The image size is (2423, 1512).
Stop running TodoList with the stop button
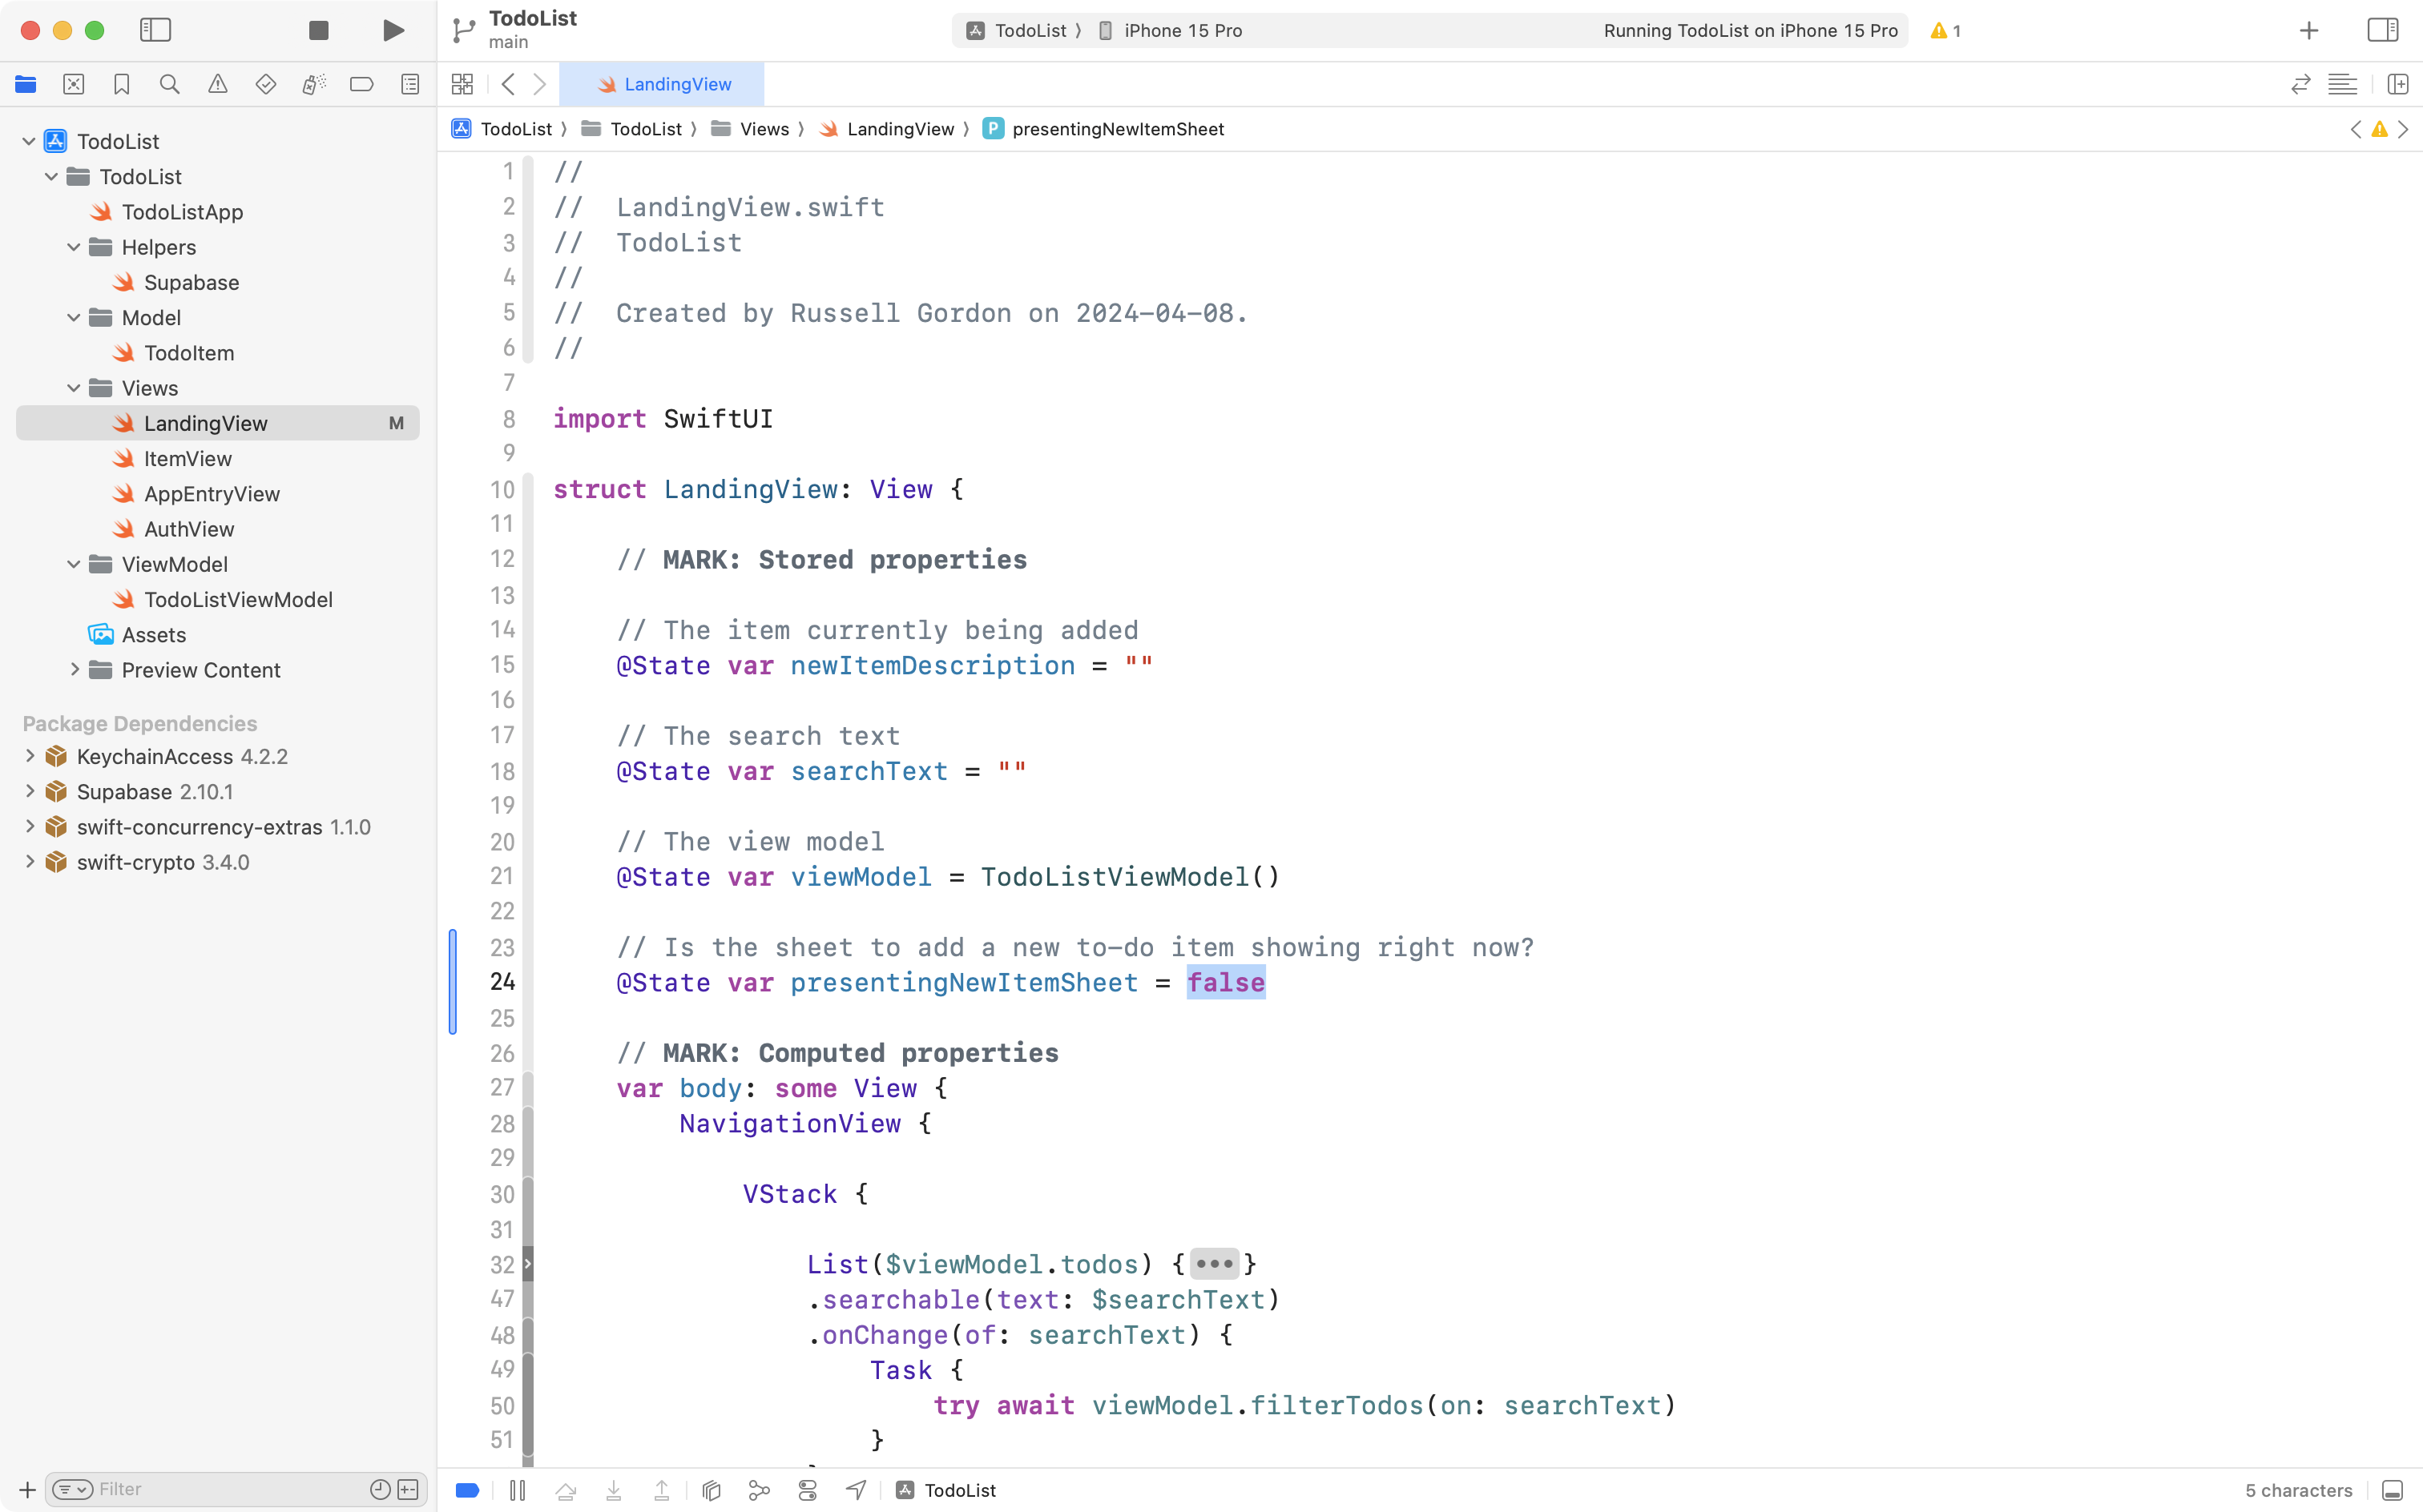coord(318,30)
